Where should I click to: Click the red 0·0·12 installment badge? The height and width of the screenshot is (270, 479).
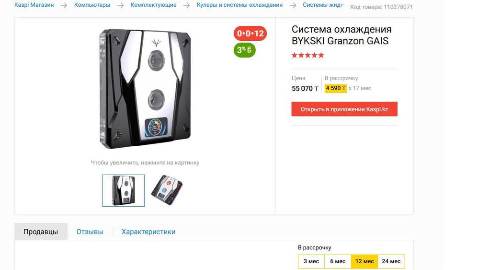tap(250, 33)
